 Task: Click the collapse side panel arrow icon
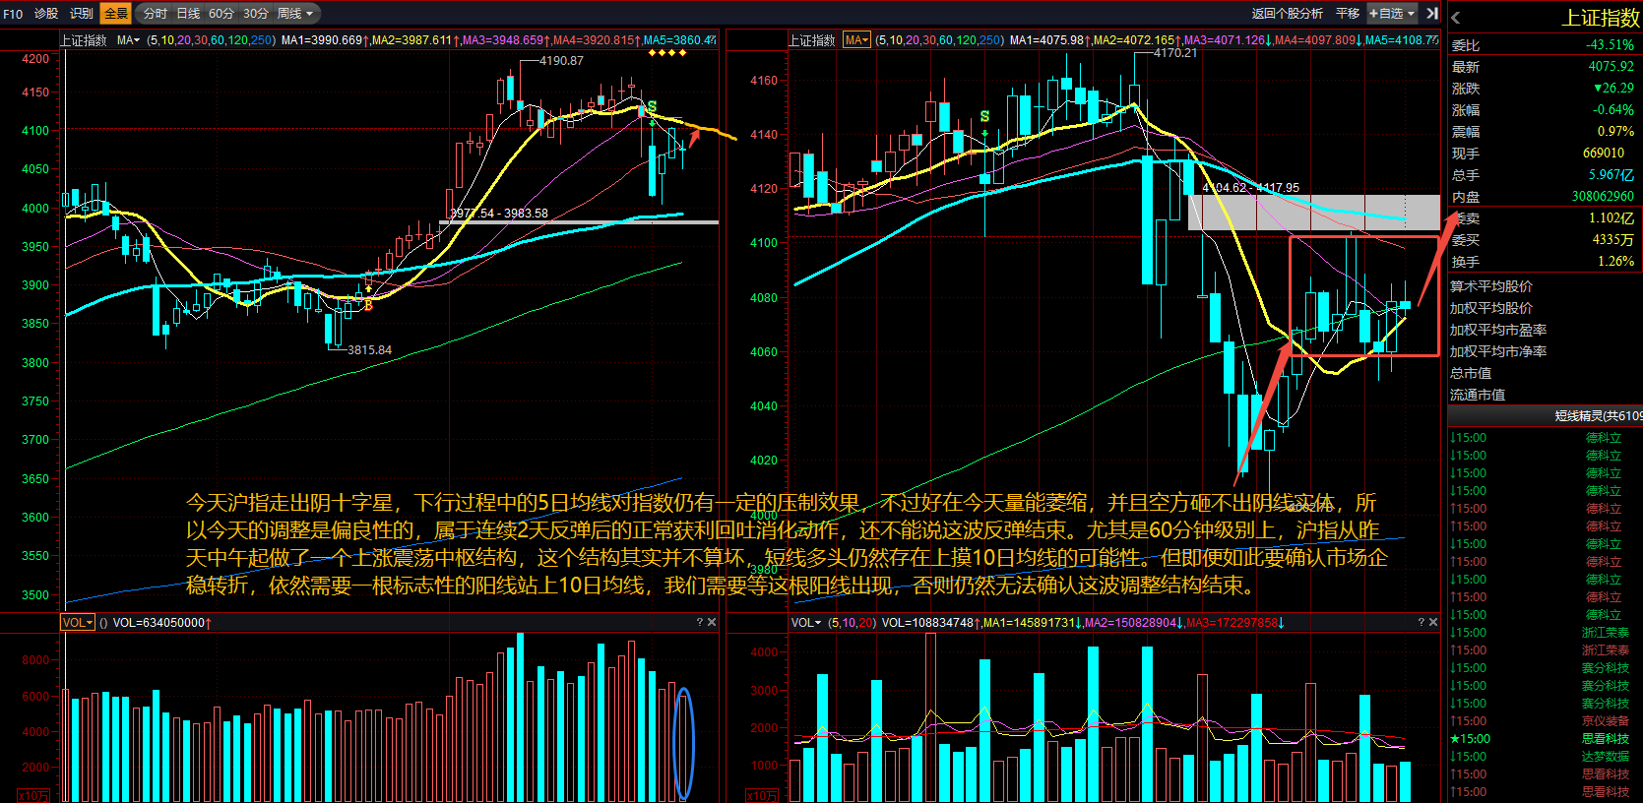[x=1432, y=13]
